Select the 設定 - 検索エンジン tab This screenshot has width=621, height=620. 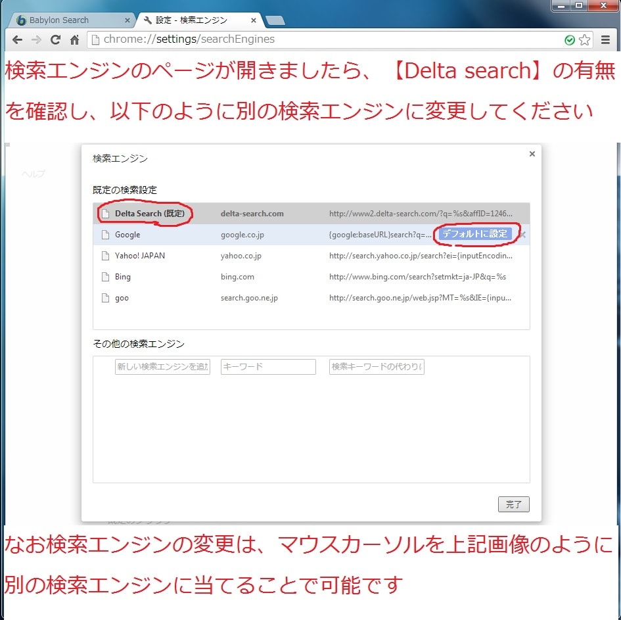199,20
